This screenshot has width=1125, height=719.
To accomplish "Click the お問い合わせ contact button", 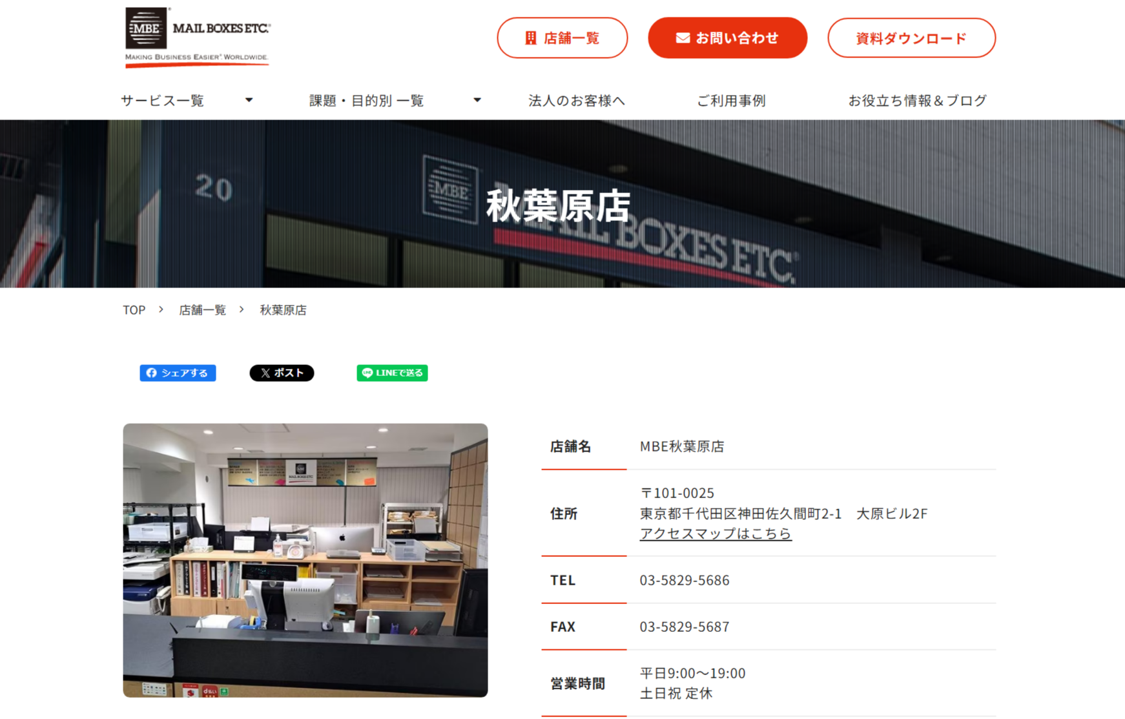I will point(727,38).
